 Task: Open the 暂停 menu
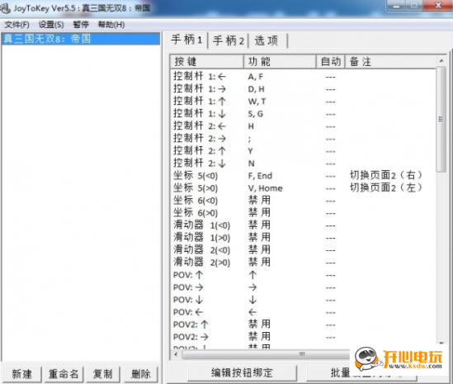tap(81, 25)
